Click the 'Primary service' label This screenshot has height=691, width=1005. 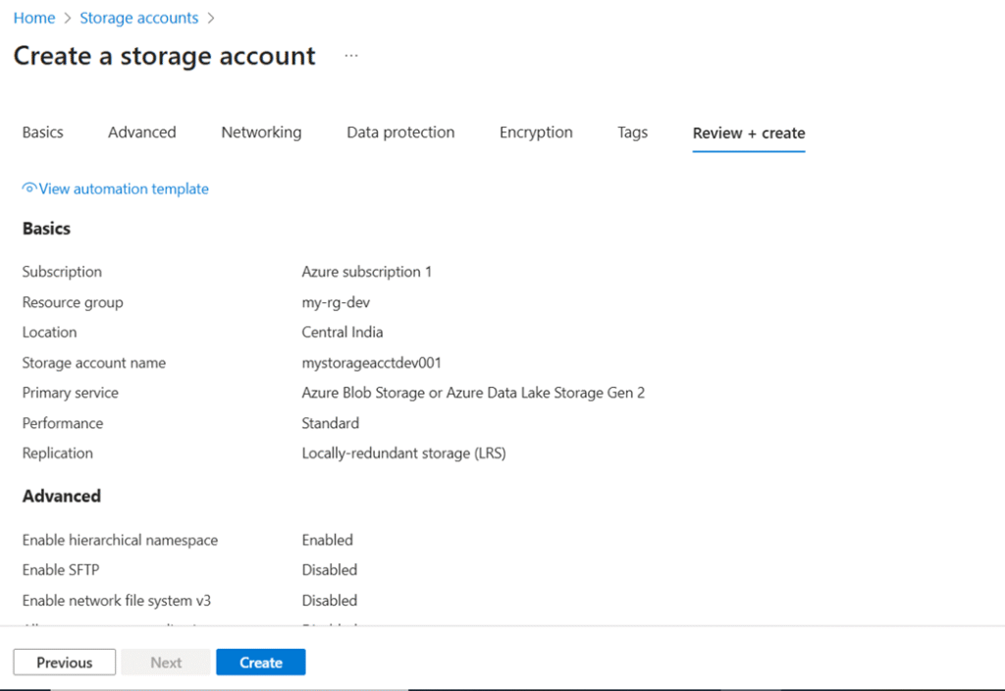[x=71, y=393]
